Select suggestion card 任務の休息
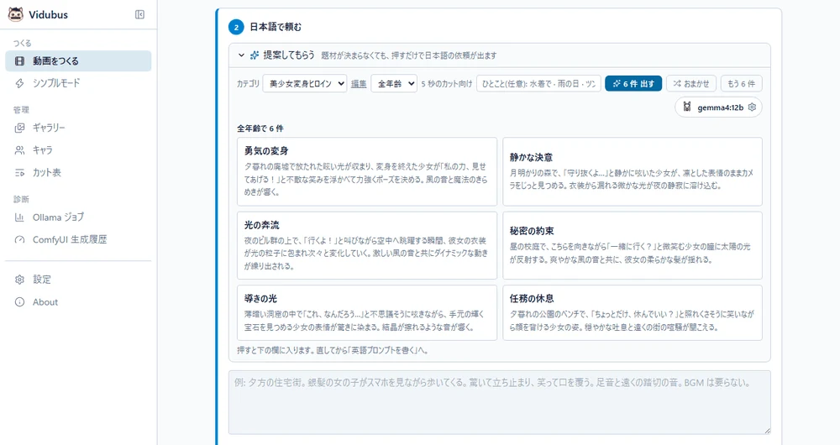This screenshot has width=840, height=445. [633, 312]
